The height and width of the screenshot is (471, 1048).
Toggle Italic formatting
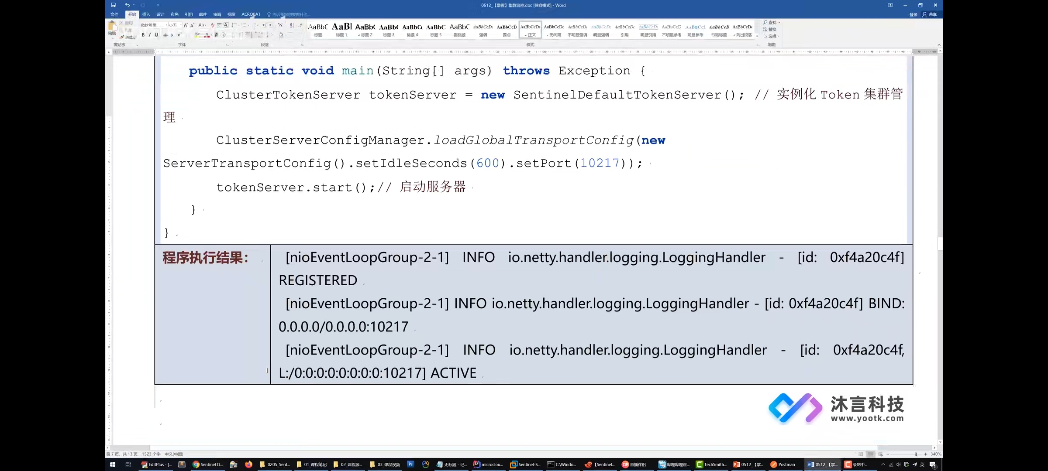tap(149, 35)
